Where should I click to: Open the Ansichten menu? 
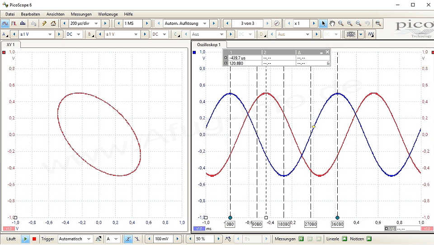pyautogui.click(x=55, y=14)
